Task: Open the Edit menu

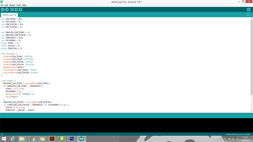Action: coord(7,5)
